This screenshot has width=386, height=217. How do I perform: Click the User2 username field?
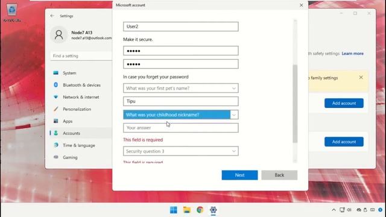click(x=181, y=27)
